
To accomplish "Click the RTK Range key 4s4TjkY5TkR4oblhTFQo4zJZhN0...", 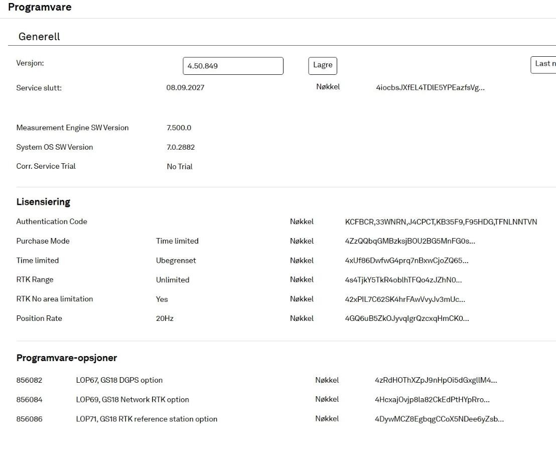I will 403,280.
